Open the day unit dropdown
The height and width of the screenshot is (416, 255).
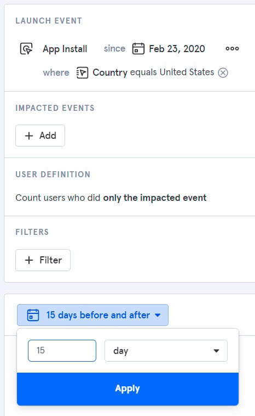pos(166,351)
